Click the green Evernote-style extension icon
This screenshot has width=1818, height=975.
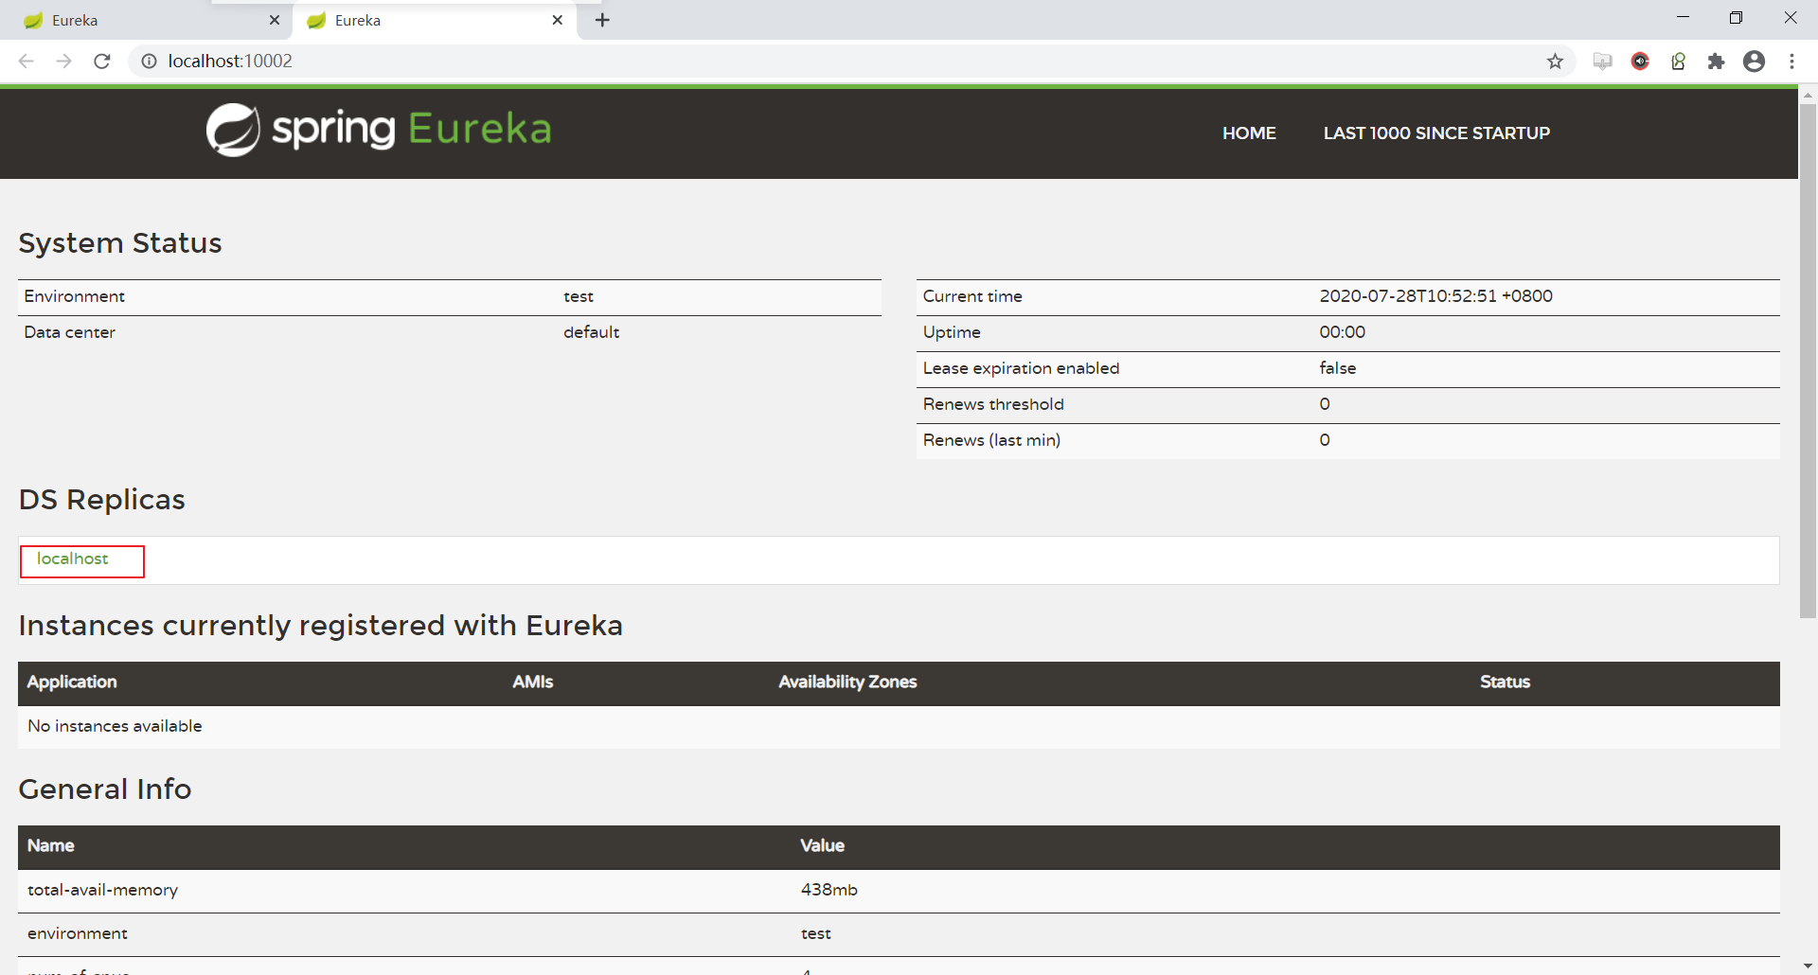point(1678,62)
